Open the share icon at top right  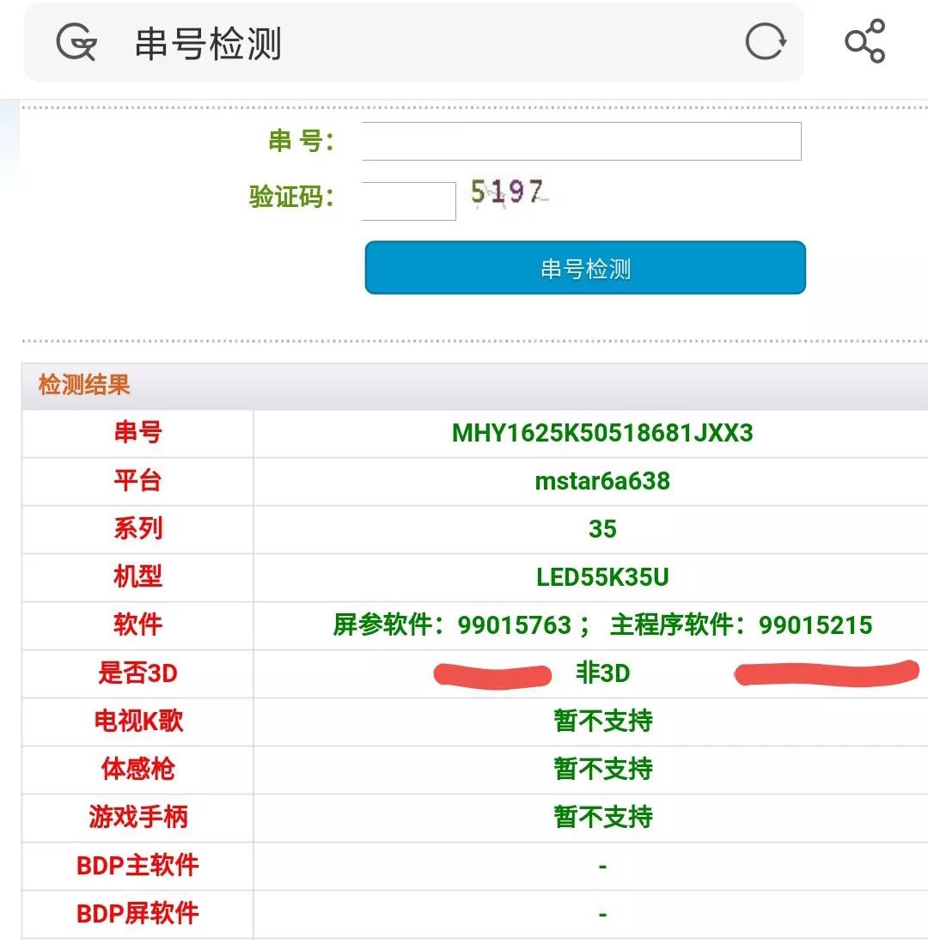pyautogui.click(x=864, y=41)
